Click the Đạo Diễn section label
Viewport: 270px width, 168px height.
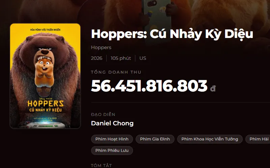pos(103,115)
